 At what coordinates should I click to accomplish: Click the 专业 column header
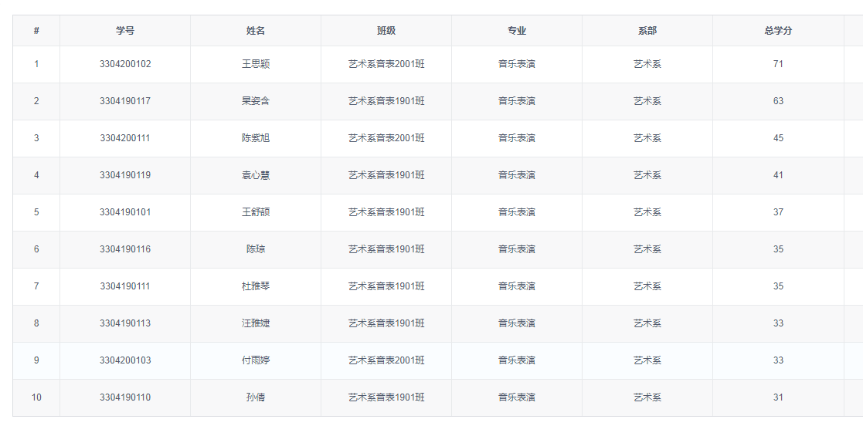tap(517, 31)
